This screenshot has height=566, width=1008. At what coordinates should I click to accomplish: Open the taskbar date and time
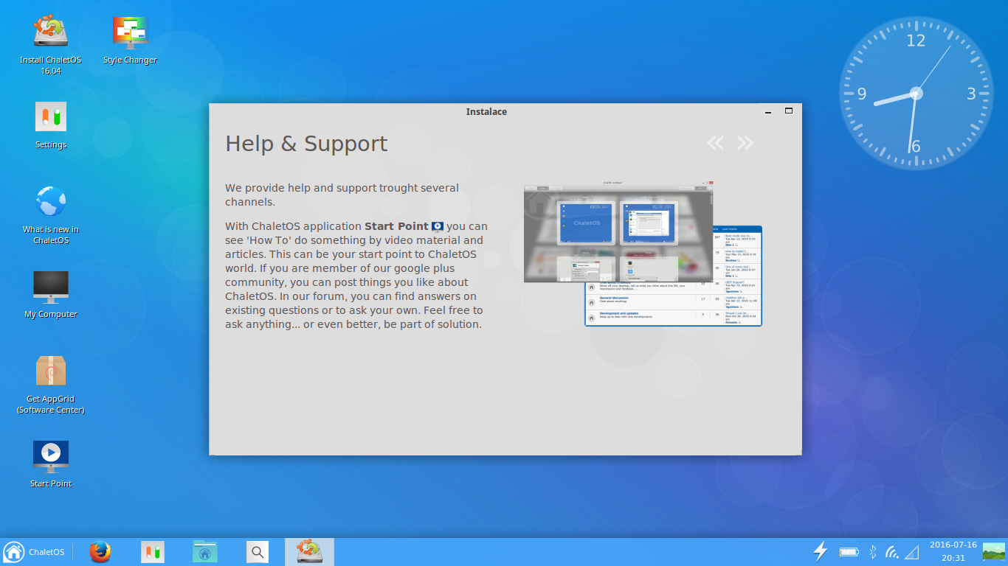click(x=953, y=551)
